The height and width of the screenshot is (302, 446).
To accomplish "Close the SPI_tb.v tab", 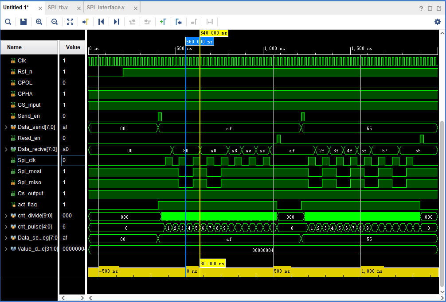I will [79, 8].
